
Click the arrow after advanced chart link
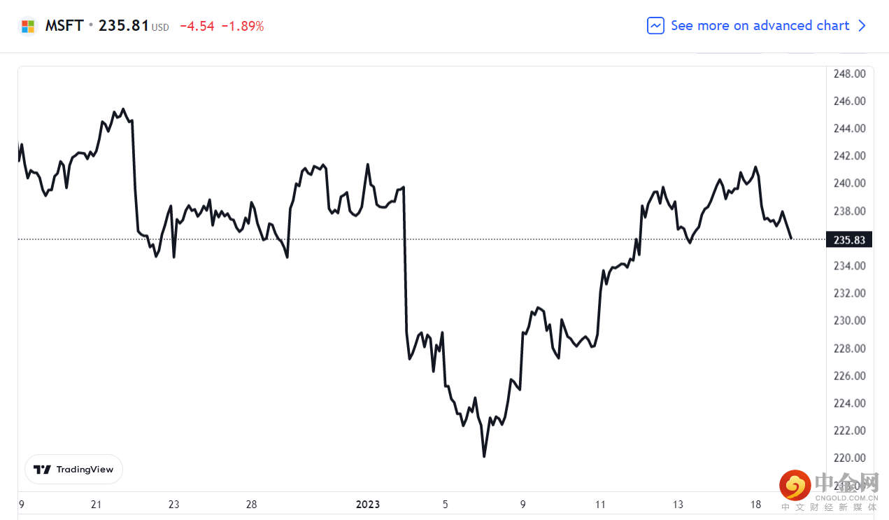point(862,26)
